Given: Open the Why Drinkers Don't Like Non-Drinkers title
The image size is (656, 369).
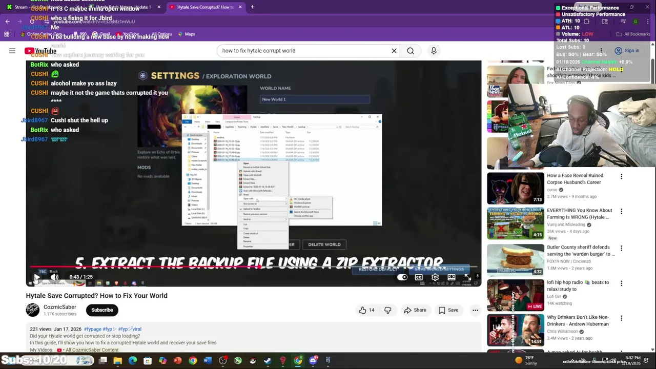Looking at the screenshot, I should [578, 320].
